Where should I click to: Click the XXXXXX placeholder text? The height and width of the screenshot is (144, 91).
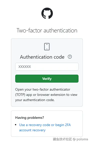coord(25,67)
